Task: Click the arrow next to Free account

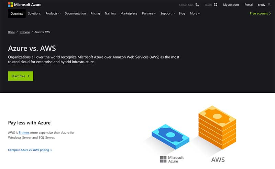Action: click(270, 13)
